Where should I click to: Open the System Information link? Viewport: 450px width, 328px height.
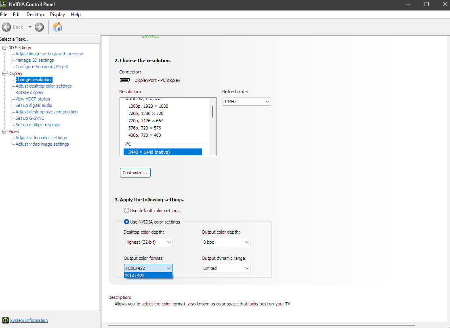[29, 320]
